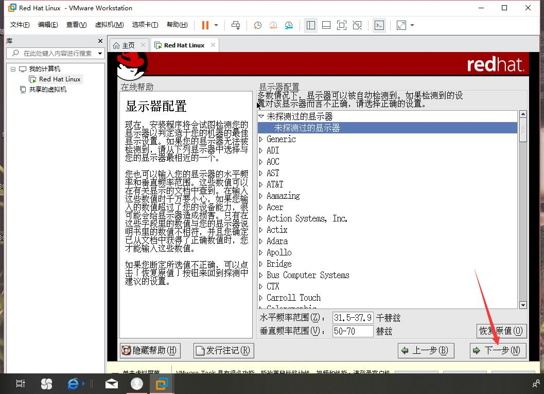The image size is (544, 394).
Task: Expand the Bridge monitor group
Action: click(x=261, y=264)
